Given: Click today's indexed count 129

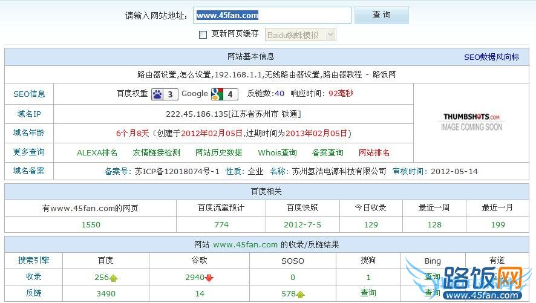Looking at the screenshot, I should pos(371,225).
